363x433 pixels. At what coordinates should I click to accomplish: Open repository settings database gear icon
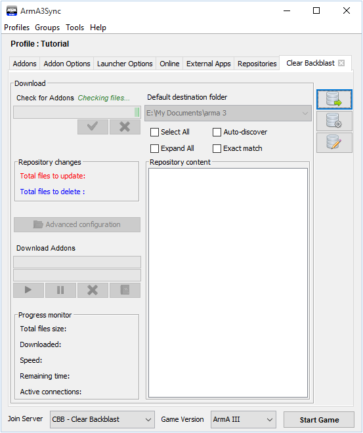334,121
